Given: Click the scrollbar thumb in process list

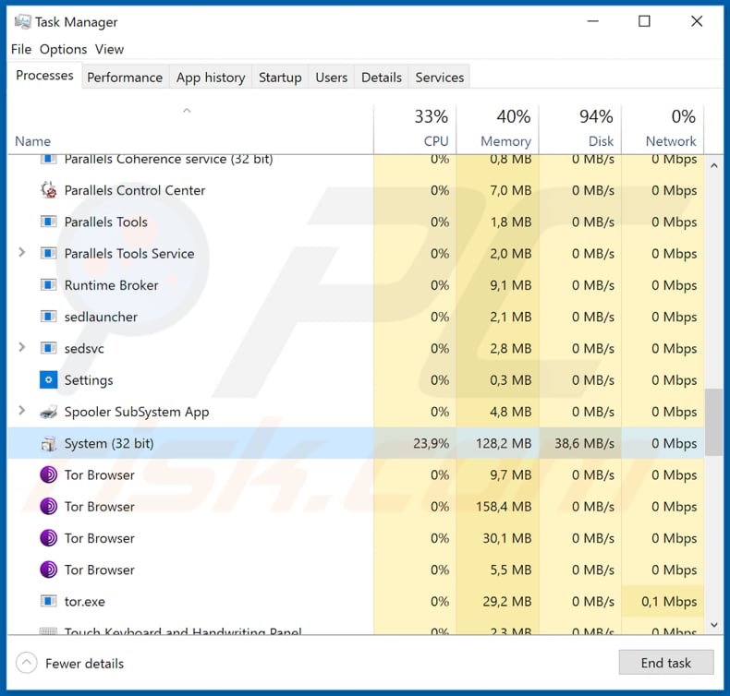Looking at the screenshot, I should pos(713,422).
